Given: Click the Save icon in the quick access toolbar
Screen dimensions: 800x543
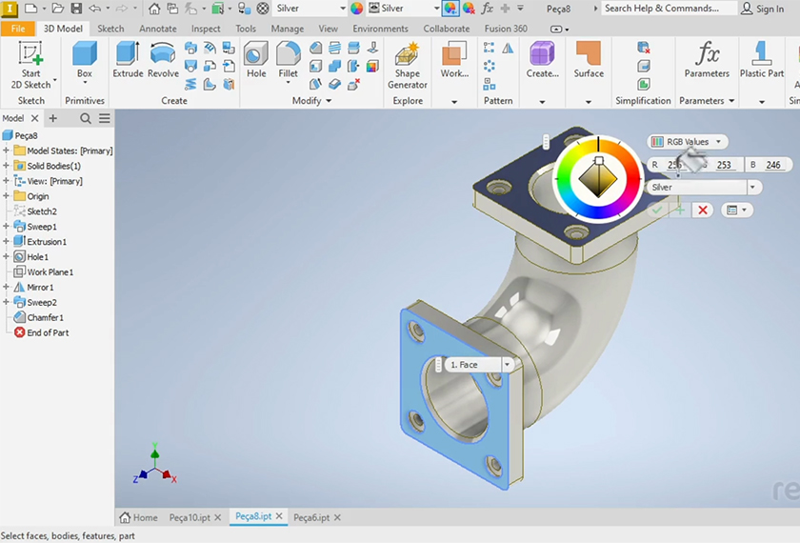Looking at the screenshot, I should pos(76,9).
